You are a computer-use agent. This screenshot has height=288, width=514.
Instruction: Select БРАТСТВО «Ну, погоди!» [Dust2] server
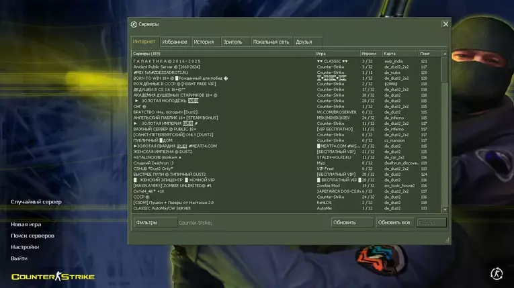pos(286,112)
